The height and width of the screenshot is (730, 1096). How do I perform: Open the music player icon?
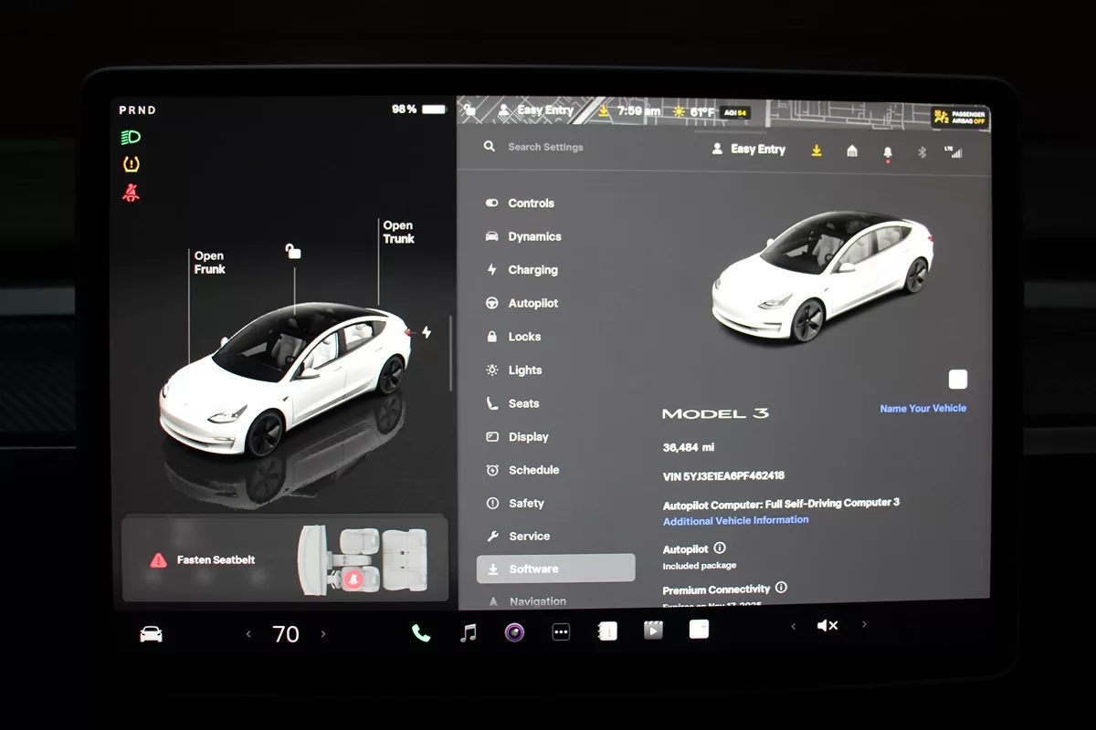[x=469, y=632]
